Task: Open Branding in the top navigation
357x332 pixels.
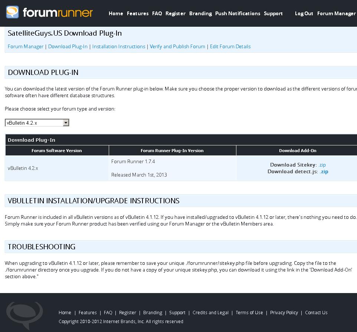Action: coord(201,13)
